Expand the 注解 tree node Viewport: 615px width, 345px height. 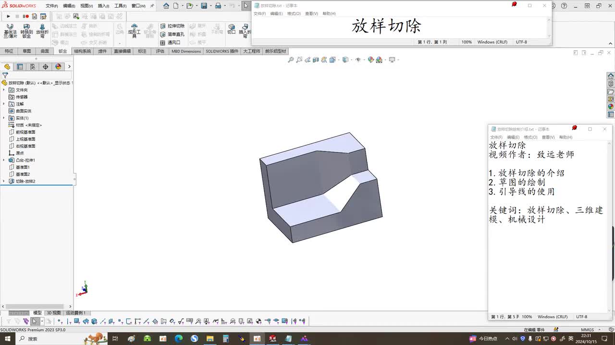pyautogui.click(x=4, y=104)
